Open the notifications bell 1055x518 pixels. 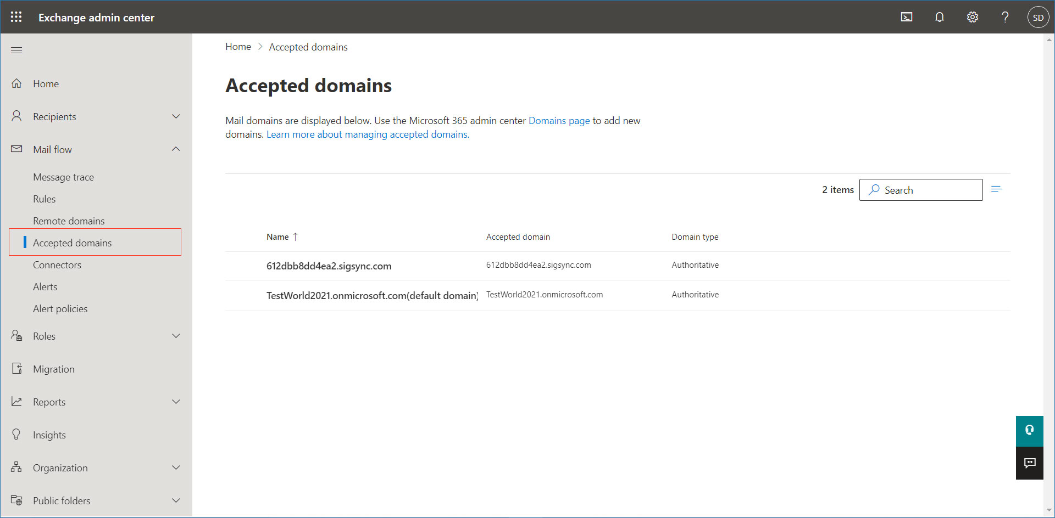940,17
